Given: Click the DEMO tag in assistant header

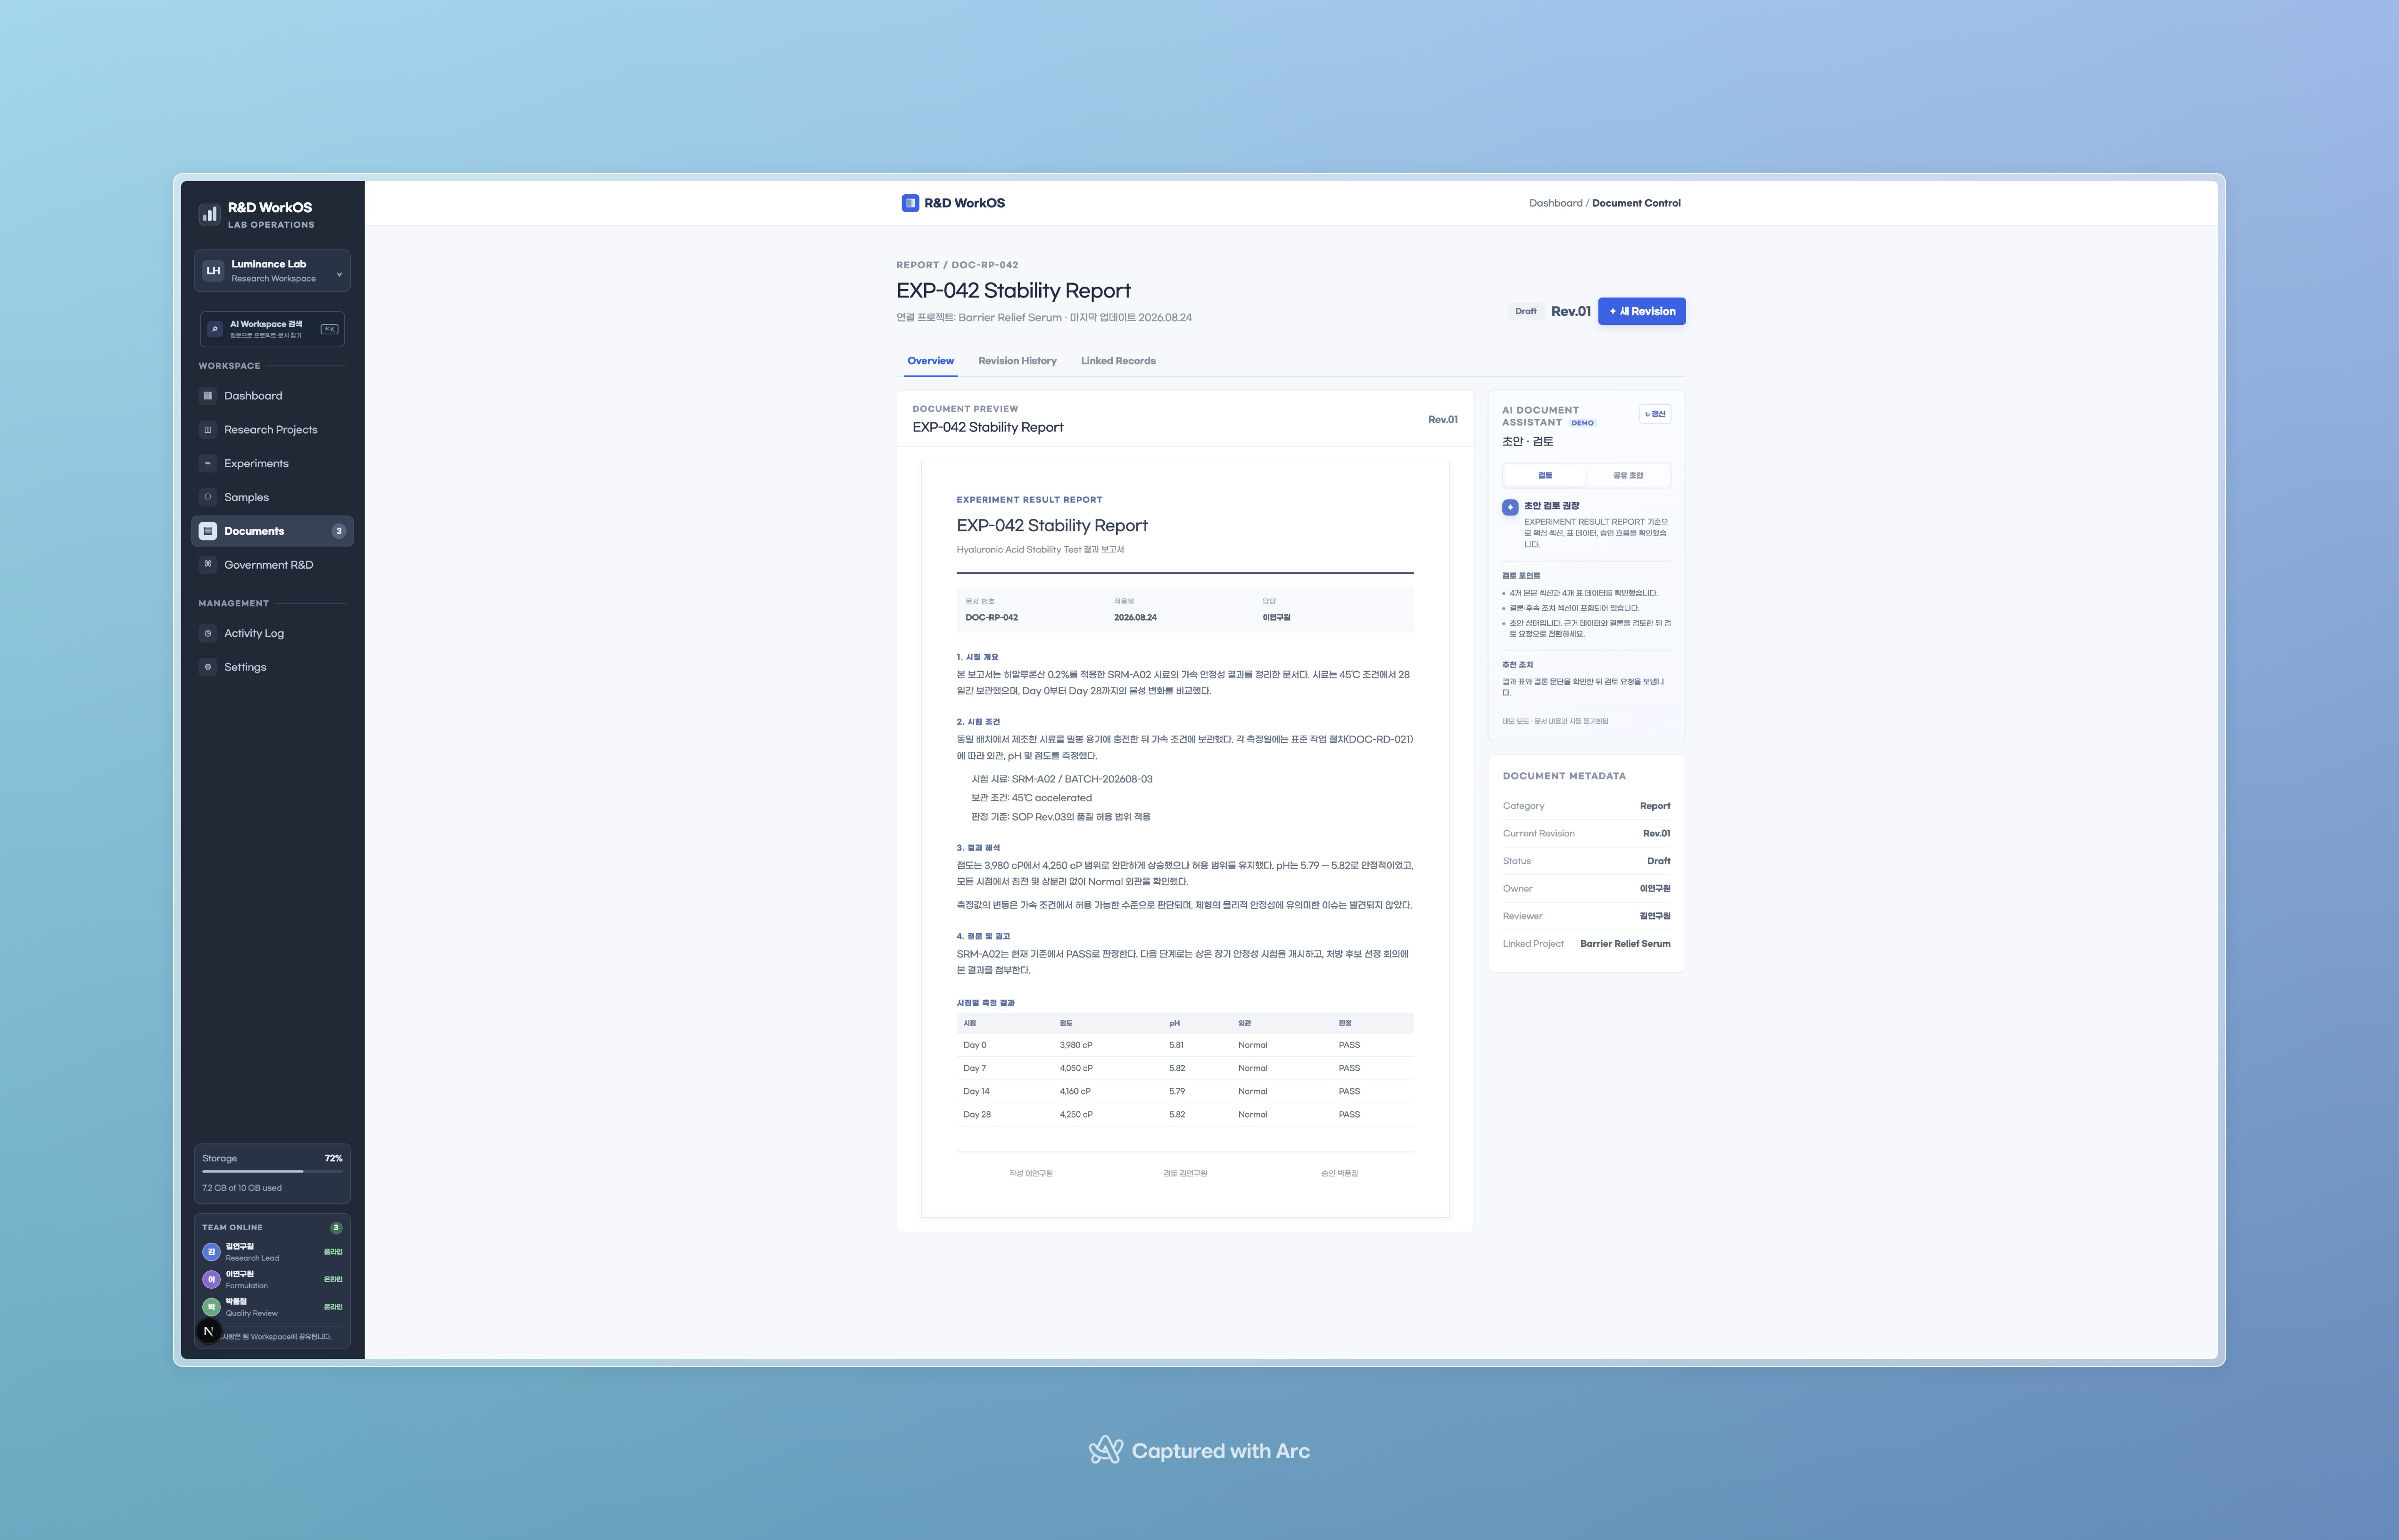Looking at the screenshot, I should coord(1582,423).
